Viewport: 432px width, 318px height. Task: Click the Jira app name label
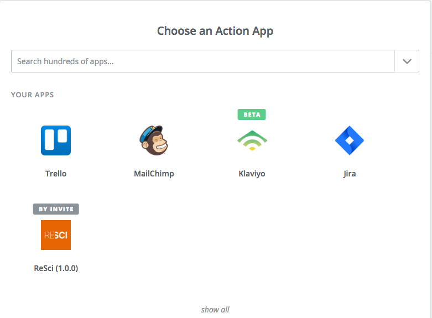pyautogui.click(x=350, y=174)
